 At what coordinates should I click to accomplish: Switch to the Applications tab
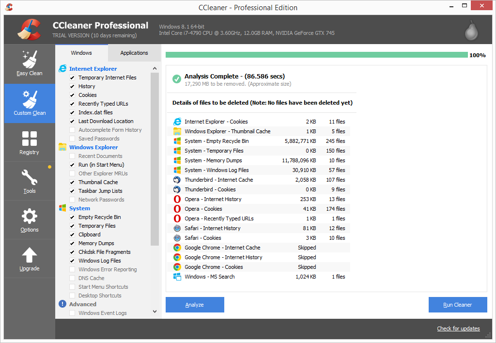[x=134, y=52]
